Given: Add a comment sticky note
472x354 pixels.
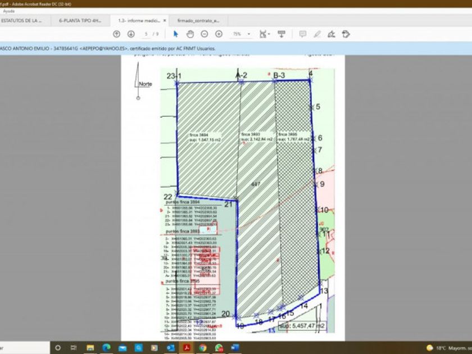Looking at the screenshot, I should tap(303, 34).
